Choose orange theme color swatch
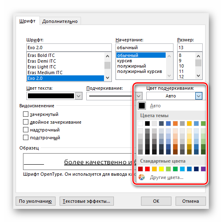Image resolution: width=222 pixels, height=222 pixels. [x=175, y=123]
